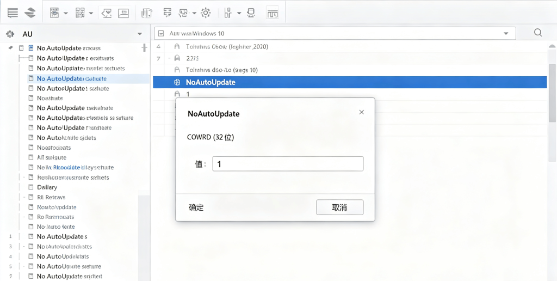The height and width of the screenshot is (281, 557).
Task: Click lock icon of the 2275 row
Action: (177, 58)
